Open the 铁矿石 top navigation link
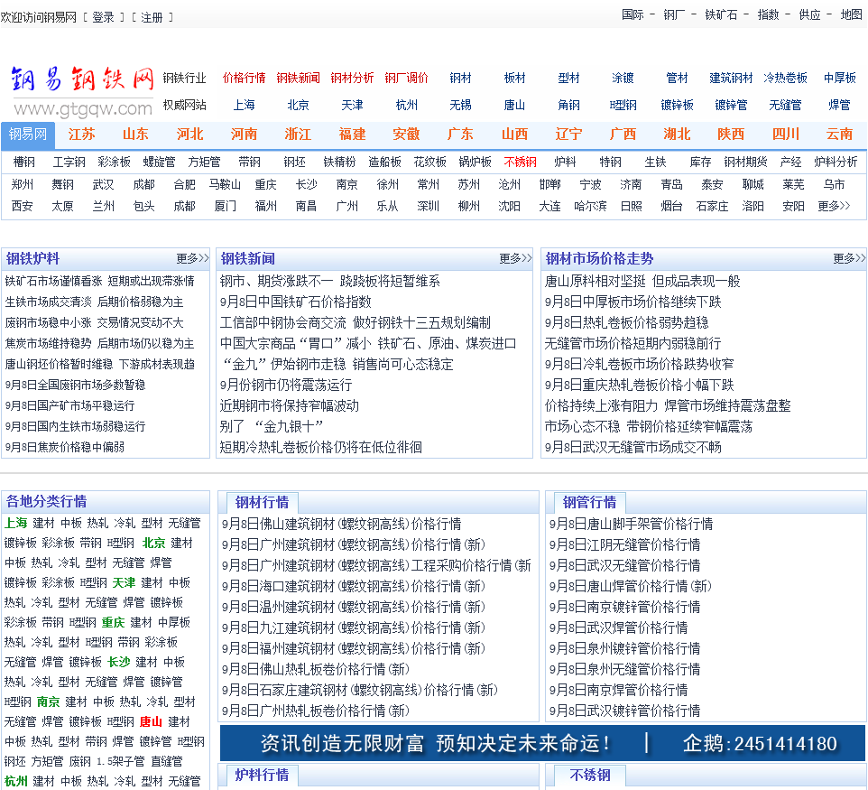 pos(721,14)
